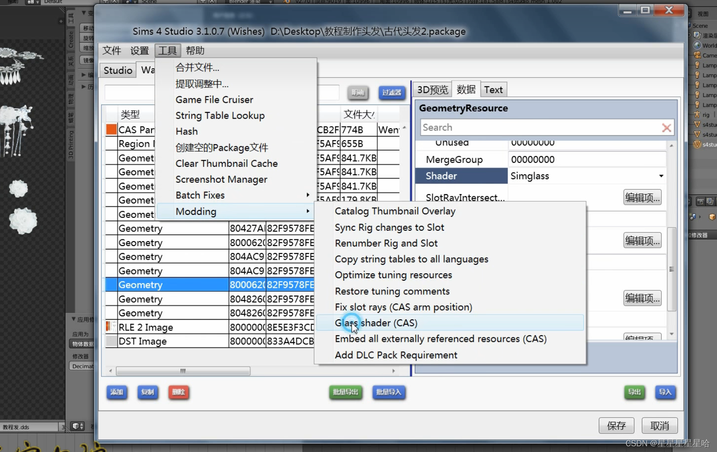Image resolution: width=717 pixels, height=452 pixels.
Task: Open the Create tab in Blender toolshelf
Action: tap(71, 40)
